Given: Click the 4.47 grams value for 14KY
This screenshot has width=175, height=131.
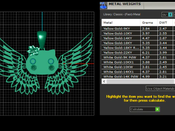Looking at the screenshot, I should click(146, 38).
